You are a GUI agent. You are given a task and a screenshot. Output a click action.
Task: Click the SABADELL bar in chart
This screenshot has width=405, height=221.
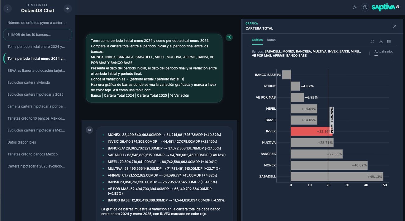click(336, 177)
